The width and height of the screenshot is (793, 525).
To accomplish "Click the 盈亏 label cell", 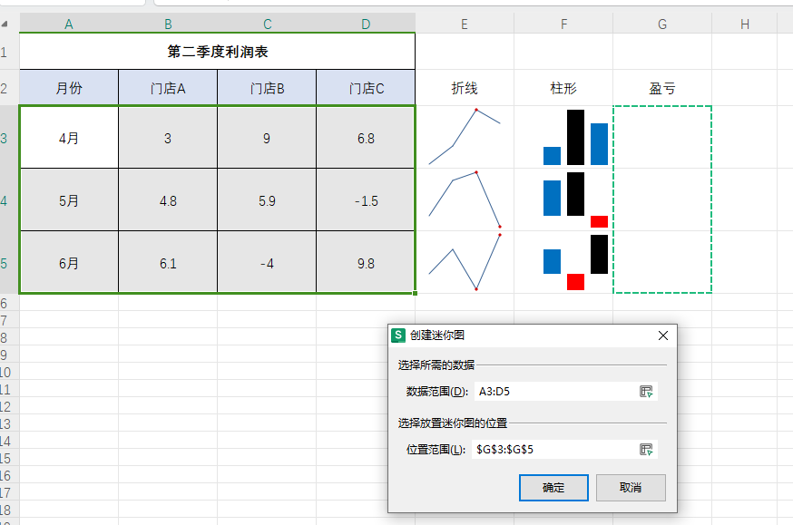I will pyautogui.click(x=662, y=88).
